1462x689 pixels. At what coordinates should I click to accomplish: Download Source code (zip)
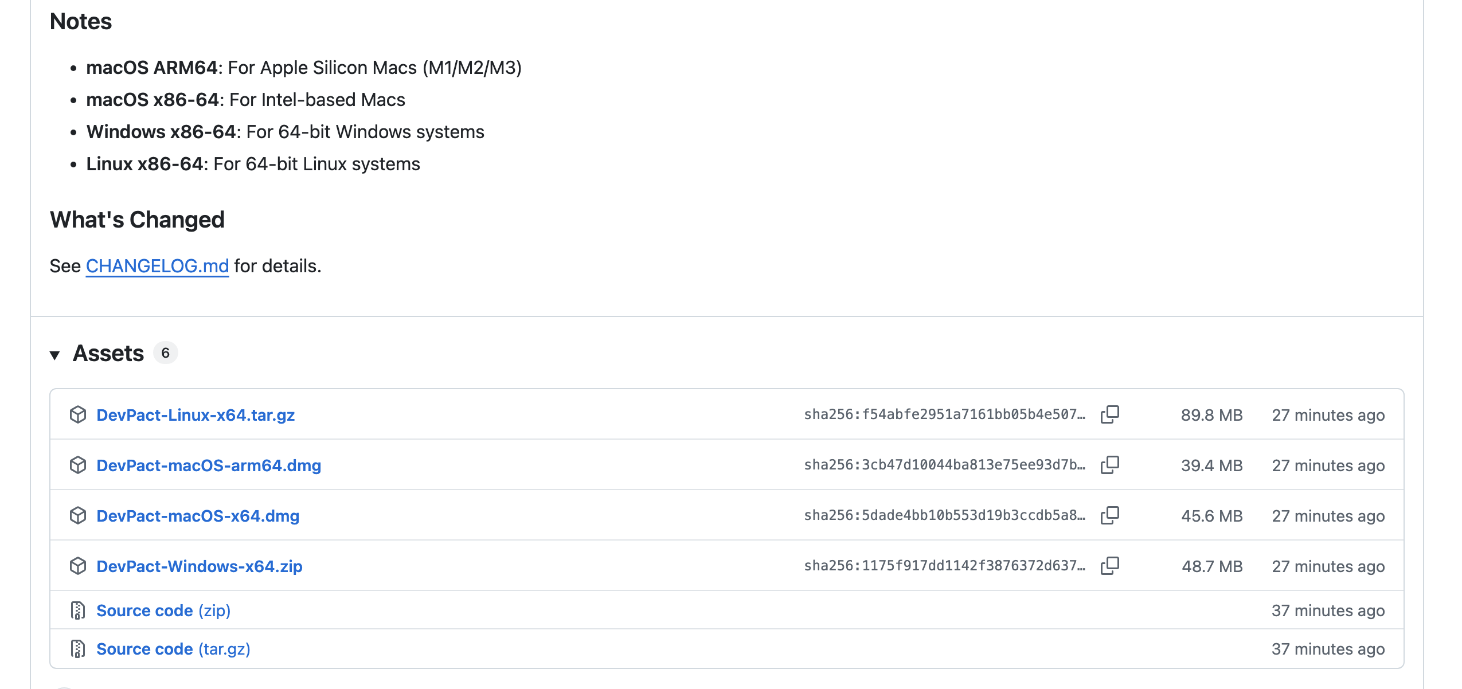(163, 610)
